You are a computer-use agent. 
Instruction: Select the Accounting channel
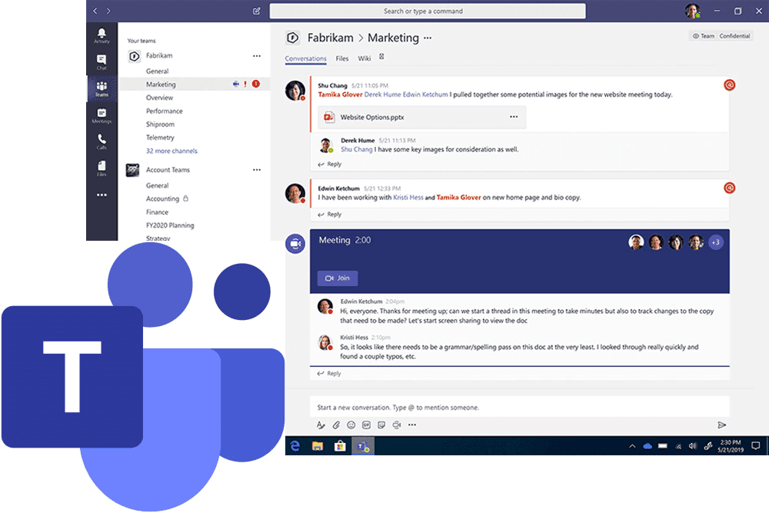coord(162,198)
